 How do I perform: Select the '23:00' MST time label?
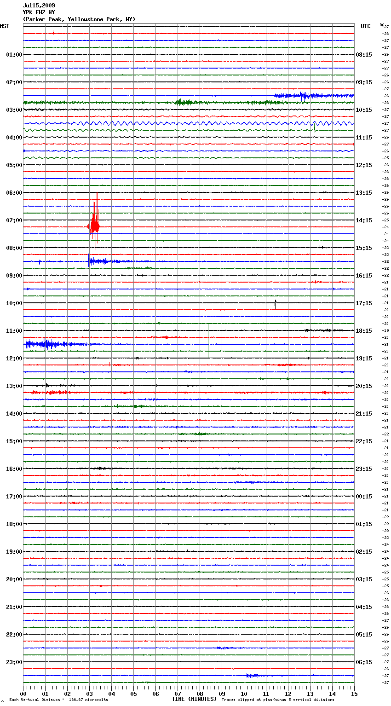click(14, 662)
